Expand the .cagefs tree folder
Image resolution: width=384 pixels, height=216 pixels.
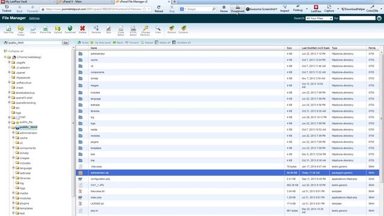(10, 62)
